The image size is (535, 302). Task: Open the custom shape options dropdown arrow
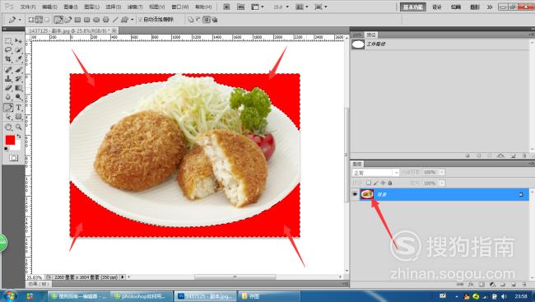pos(132,20)
